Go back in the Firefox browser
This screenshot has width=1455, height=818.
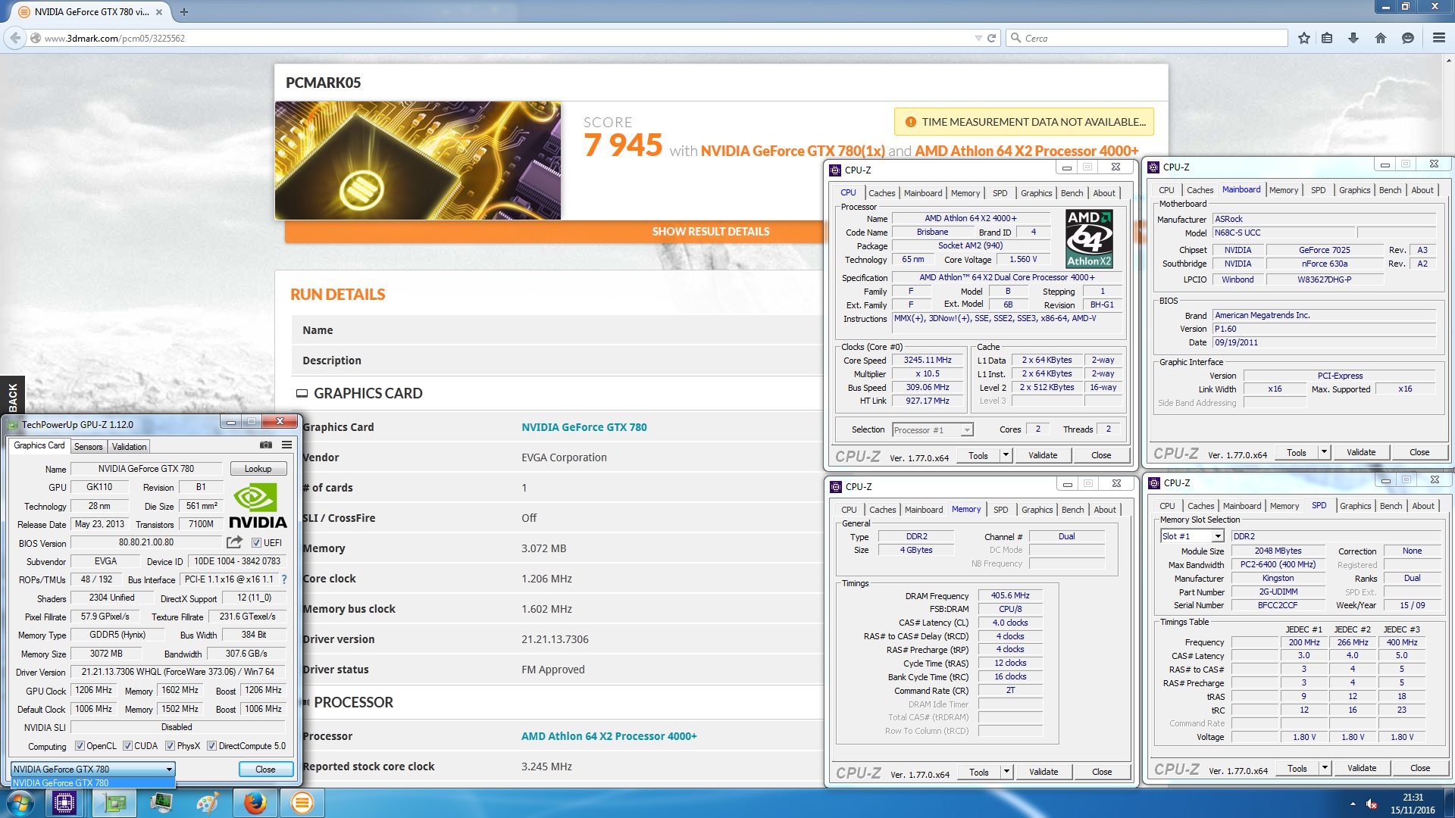click(15, 38)
